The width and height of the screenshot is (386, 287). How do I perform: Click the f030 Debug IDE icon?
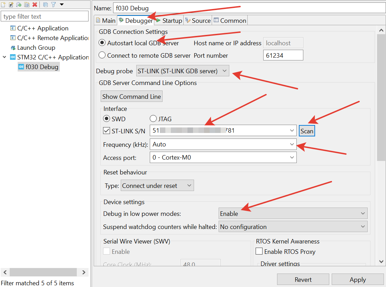coord(21,67)
